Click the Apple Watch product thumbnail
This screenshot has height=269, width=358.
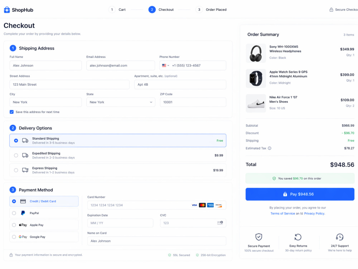click(256, 79)
